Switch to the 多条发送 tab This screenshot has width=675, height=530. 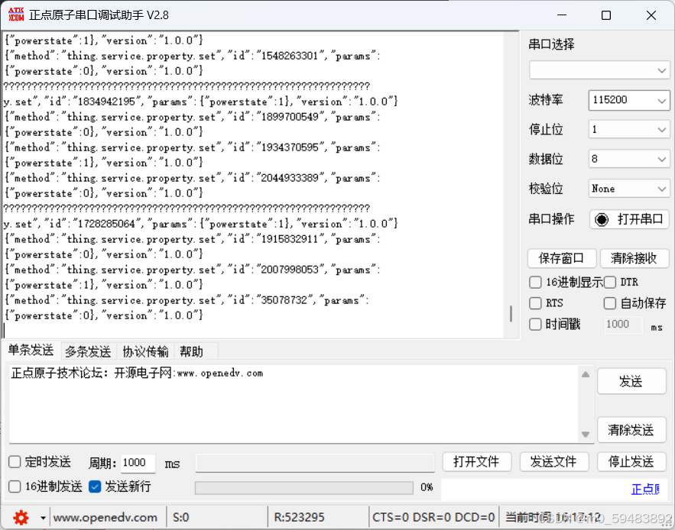87,351
